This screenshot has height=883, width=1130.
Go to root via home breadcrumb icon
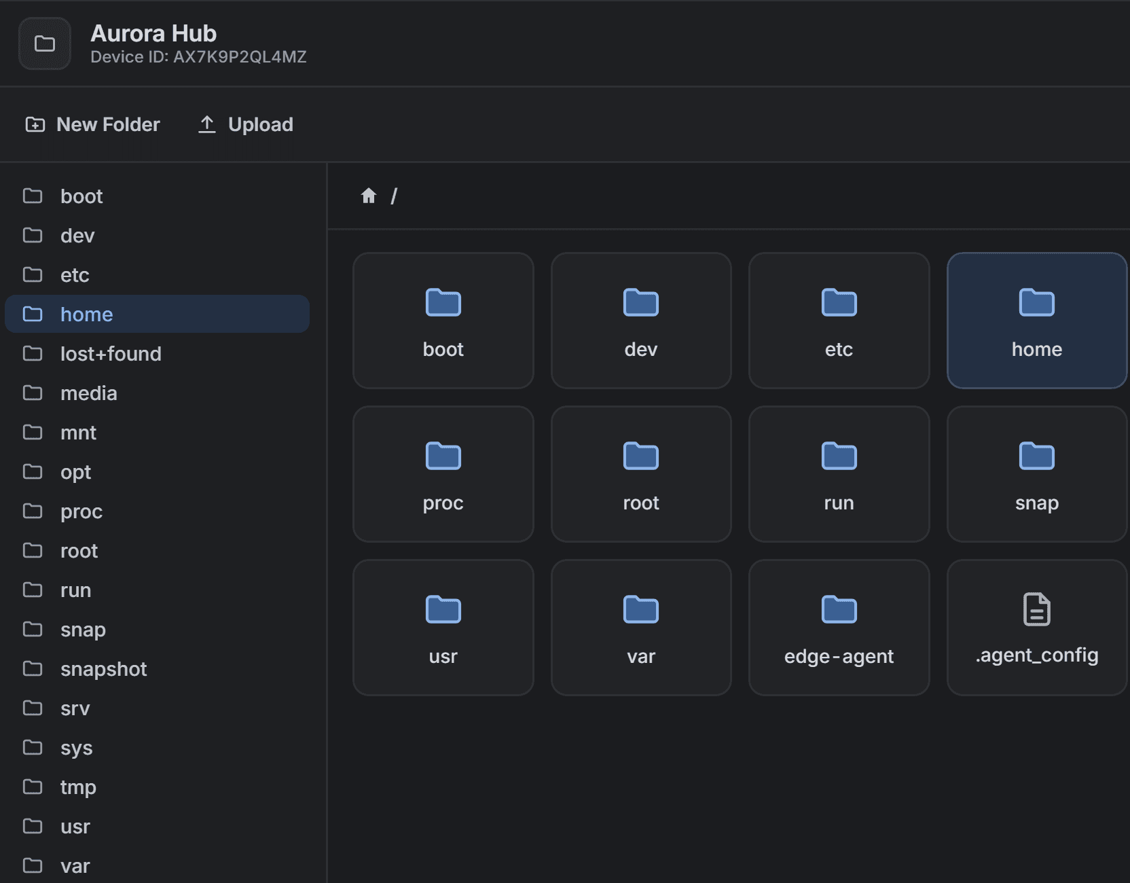(x=369, y=196)
